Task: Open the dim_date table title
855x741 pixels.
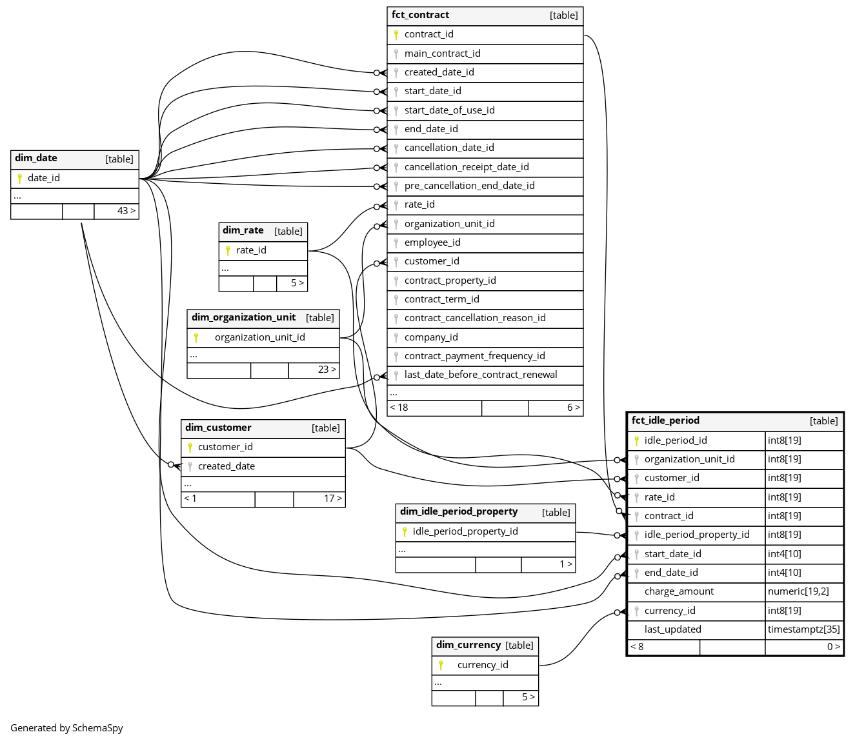Action: point(36,159)
